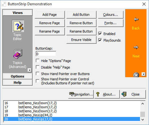Click the keyboard icon on Navigation button
Image resolution: width=149 pixels, height=125 pixels.
click(x=72, y=94)
